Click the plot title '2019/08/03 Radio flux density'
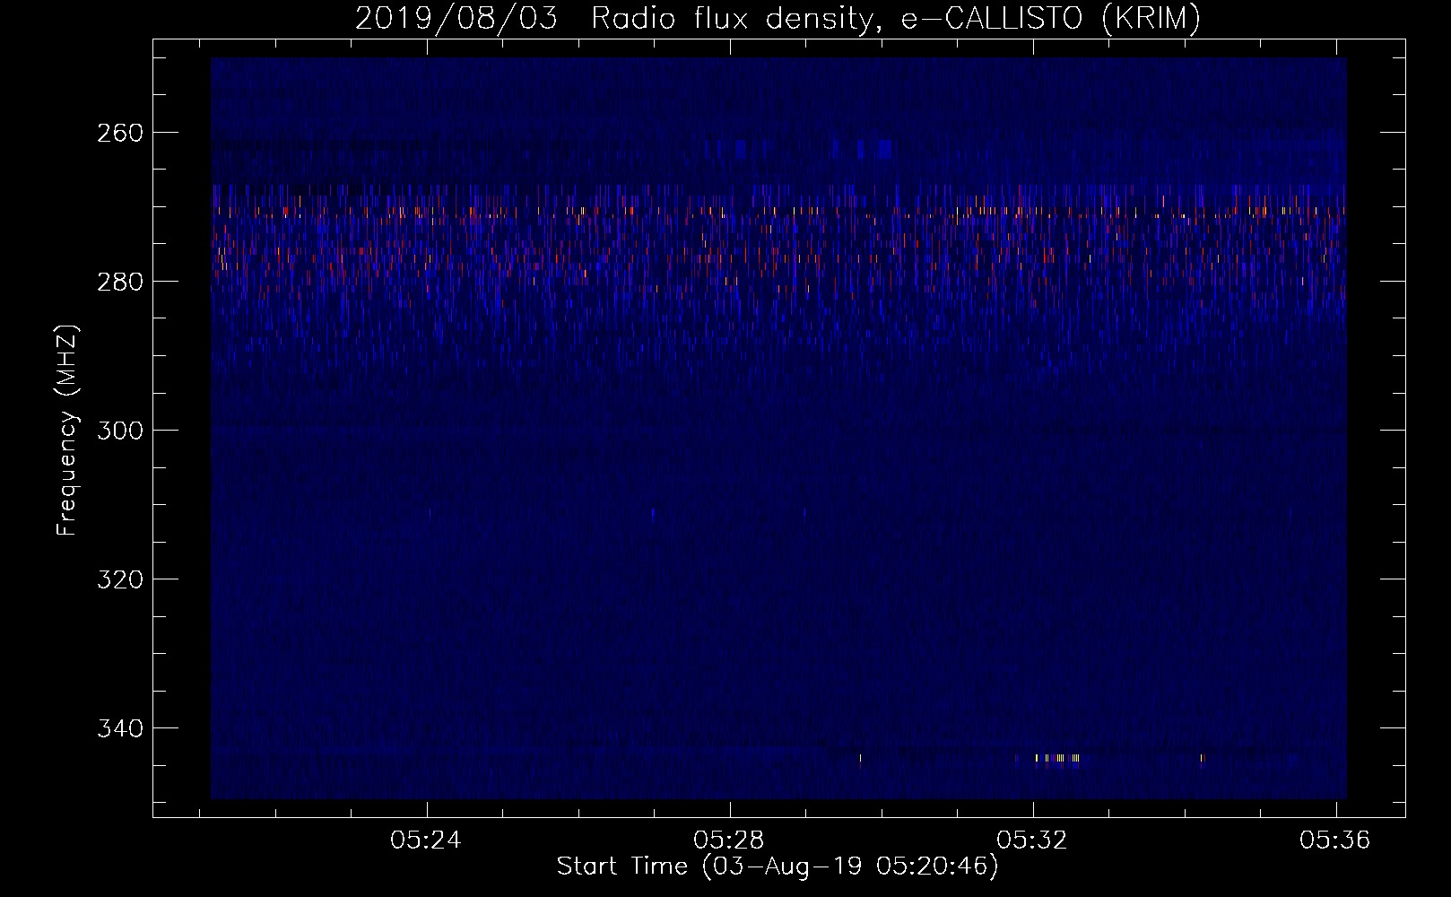Screen dimensions: 1451x897 (x=778, y=18)
